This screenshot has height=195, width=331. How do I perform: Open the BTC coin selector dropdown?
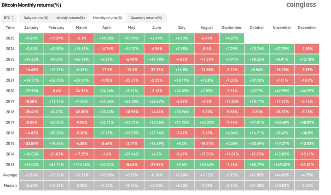pyautogui.click(x=9, y=18)
